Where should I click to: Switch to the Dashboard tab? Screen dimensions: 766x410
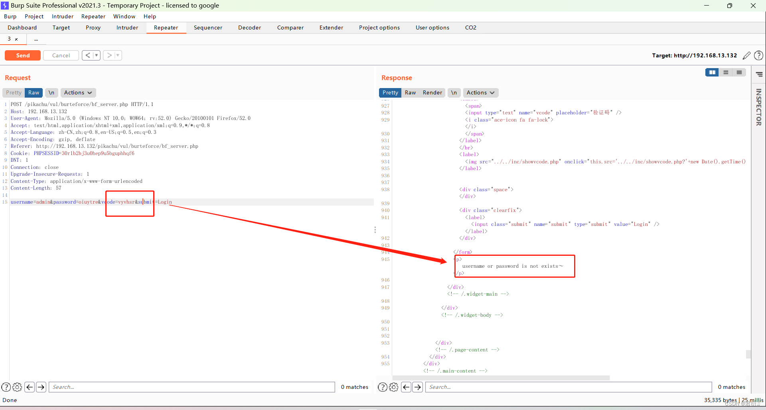[x=22, y=27]
